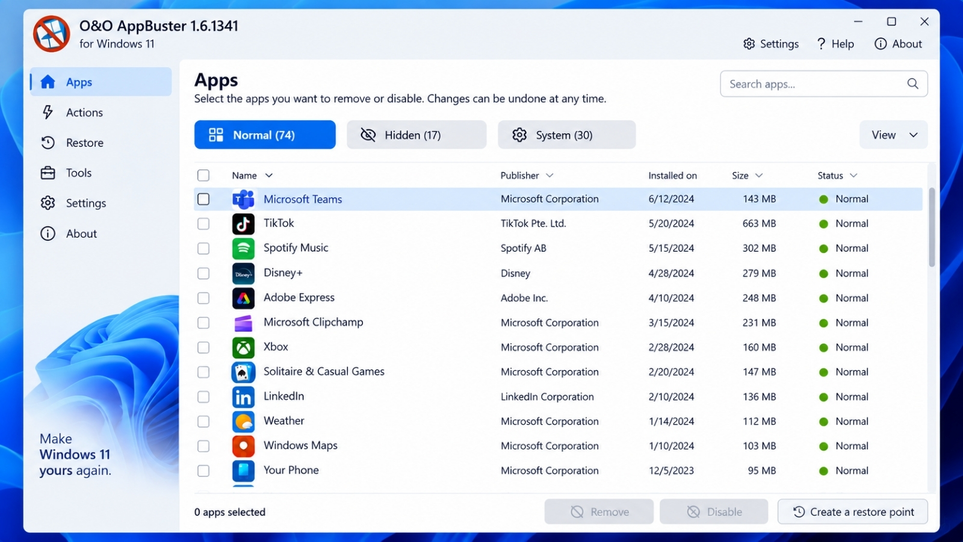963x542 pixels.
Task: Check the TikTok checkbox
Action: pyautogui.click(x=203, y=223)
